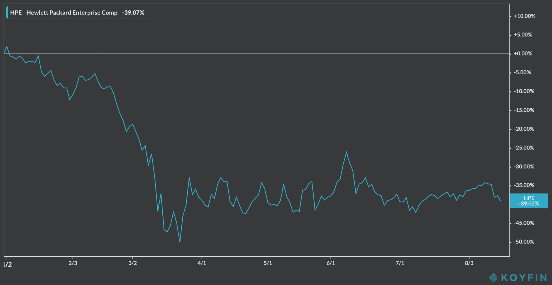The width and height of the screenshot is (552, 285).
Task: Select the HPE -39.07% price tag on axis
Action: click(x=529, y=201)
